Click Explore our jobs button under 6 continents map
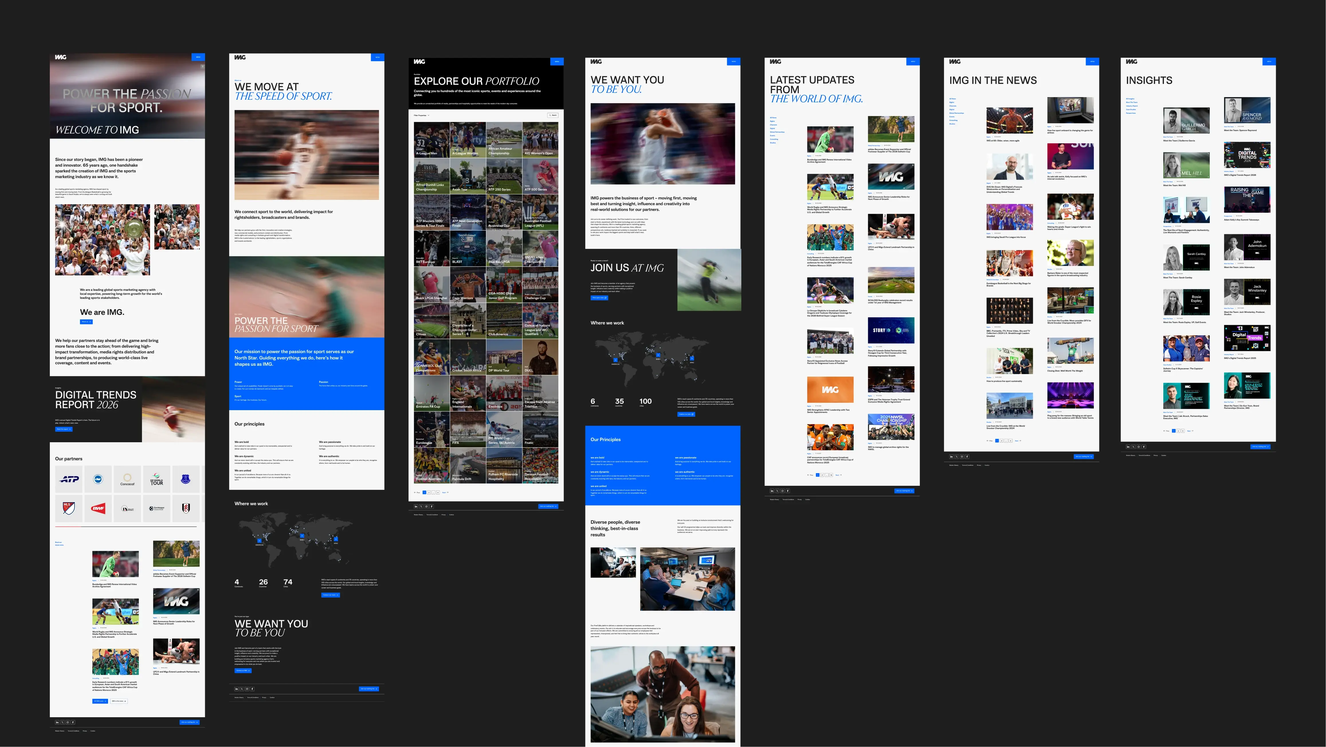 pos(686,414)
